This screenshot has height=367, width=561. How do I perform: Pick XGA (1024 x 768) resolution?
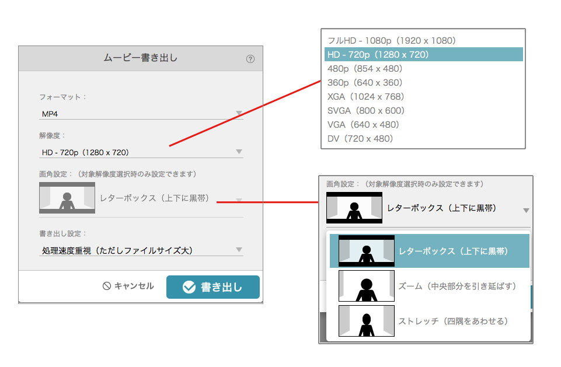(424, 97)
